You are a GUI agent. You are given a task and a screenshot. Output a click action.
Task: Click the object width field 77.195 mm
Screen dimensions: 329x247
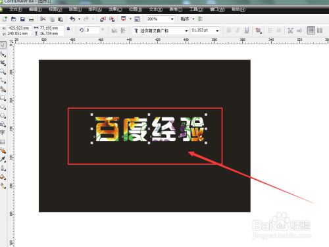coord(51,28)
